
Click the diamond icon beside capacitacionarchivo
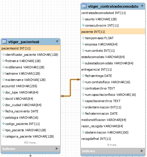[83, 101]
